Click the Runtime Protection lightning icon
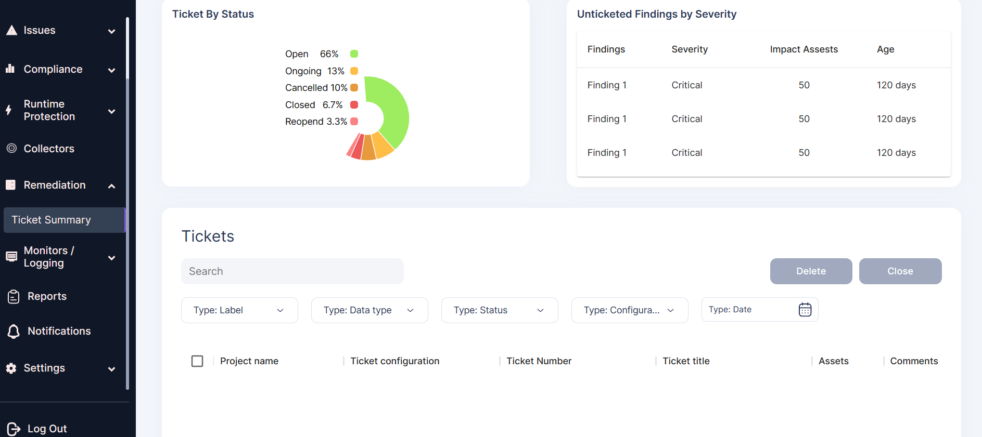982x437 pixels. tap(8, 110)
